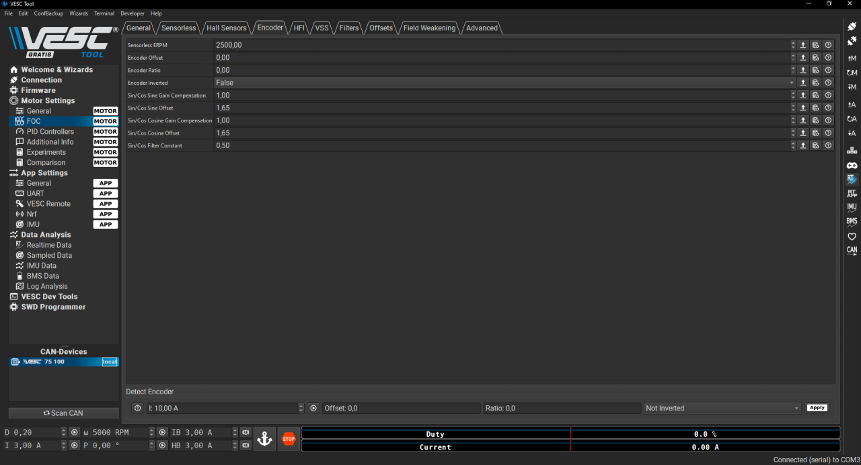Click stepper arrows on I: 10,00 A field

coord(301,408)
